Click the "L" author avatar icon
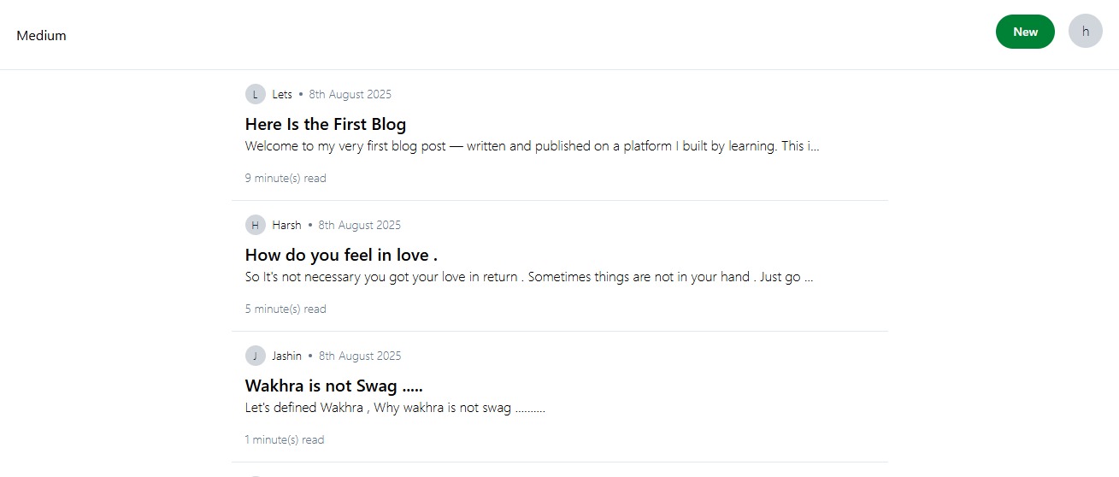Viewport: 1119px width, 477px height. click(255, 94)
